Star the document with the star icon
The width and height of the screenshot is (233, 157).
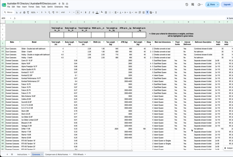coord(60,4)
